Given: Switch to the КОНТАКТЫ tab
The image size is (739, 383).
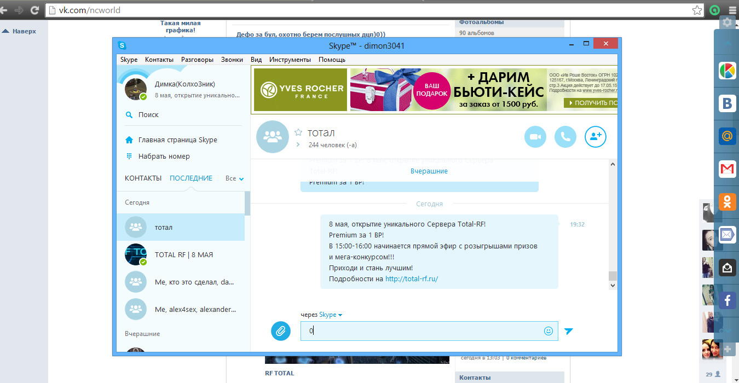Looking at the screenshot, I should pyautogui.click(x=143, y=178).
